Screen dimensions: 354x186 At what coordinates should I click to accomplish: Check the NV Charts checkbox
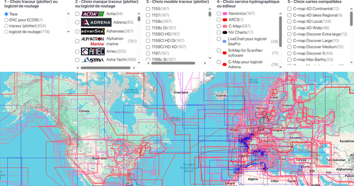tap(219, 32)
